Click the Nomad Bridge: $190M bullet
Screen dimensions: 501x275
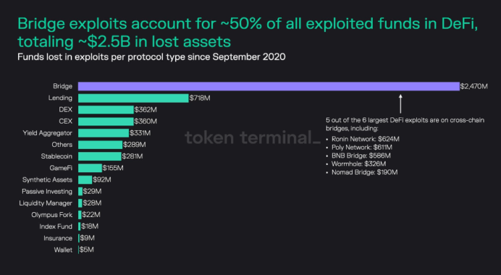tap(364, 172)
